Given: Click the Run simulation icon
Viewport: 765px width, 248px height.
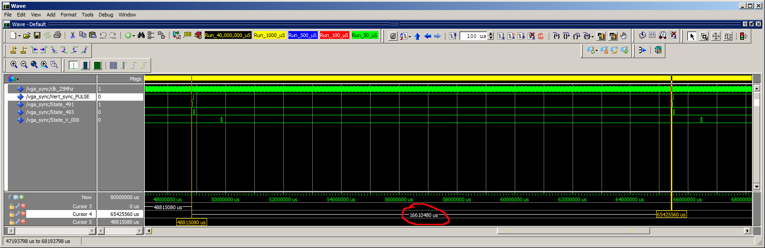Looking at the screenshot, I should point(501,36).
